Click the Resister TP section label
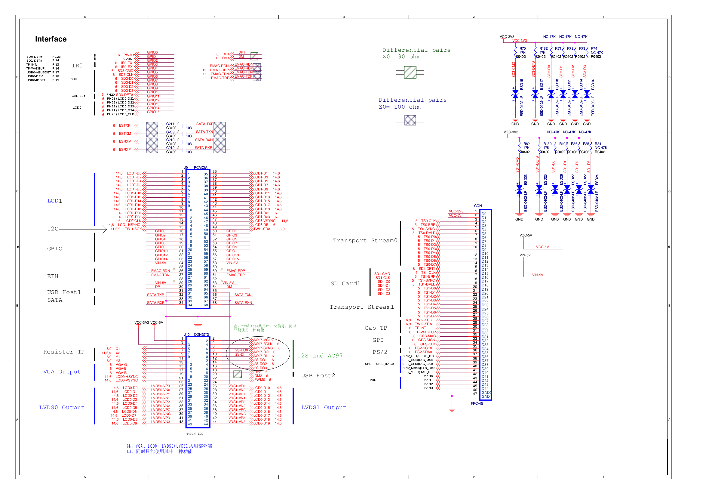 click(64, 352)
